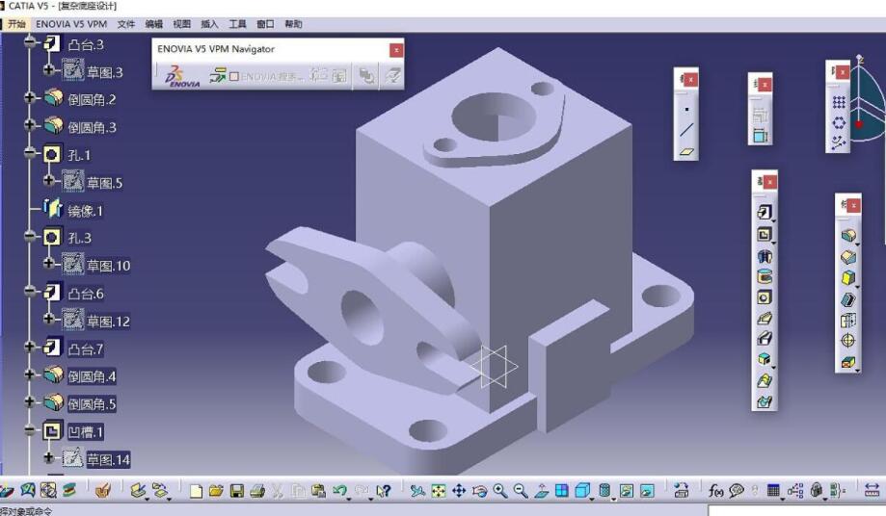Viewport: 886px width, 516px height.
Task: Close the ENOVIA V5 VPM Navigator toolbar
Action: (396, 49)
